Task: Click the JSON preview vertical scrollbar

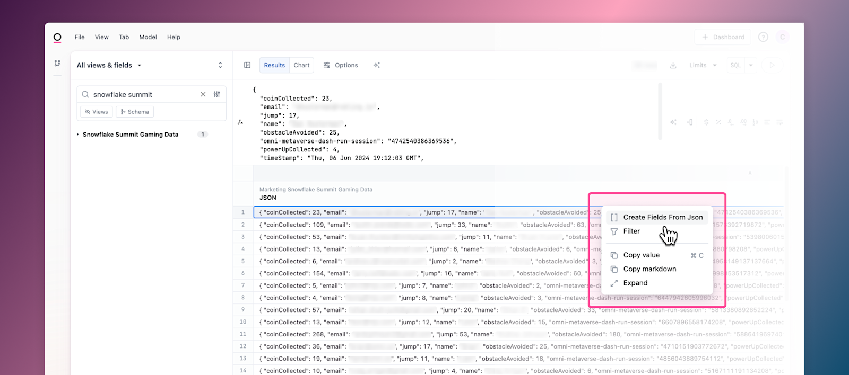Action: [x=660, y=111]
